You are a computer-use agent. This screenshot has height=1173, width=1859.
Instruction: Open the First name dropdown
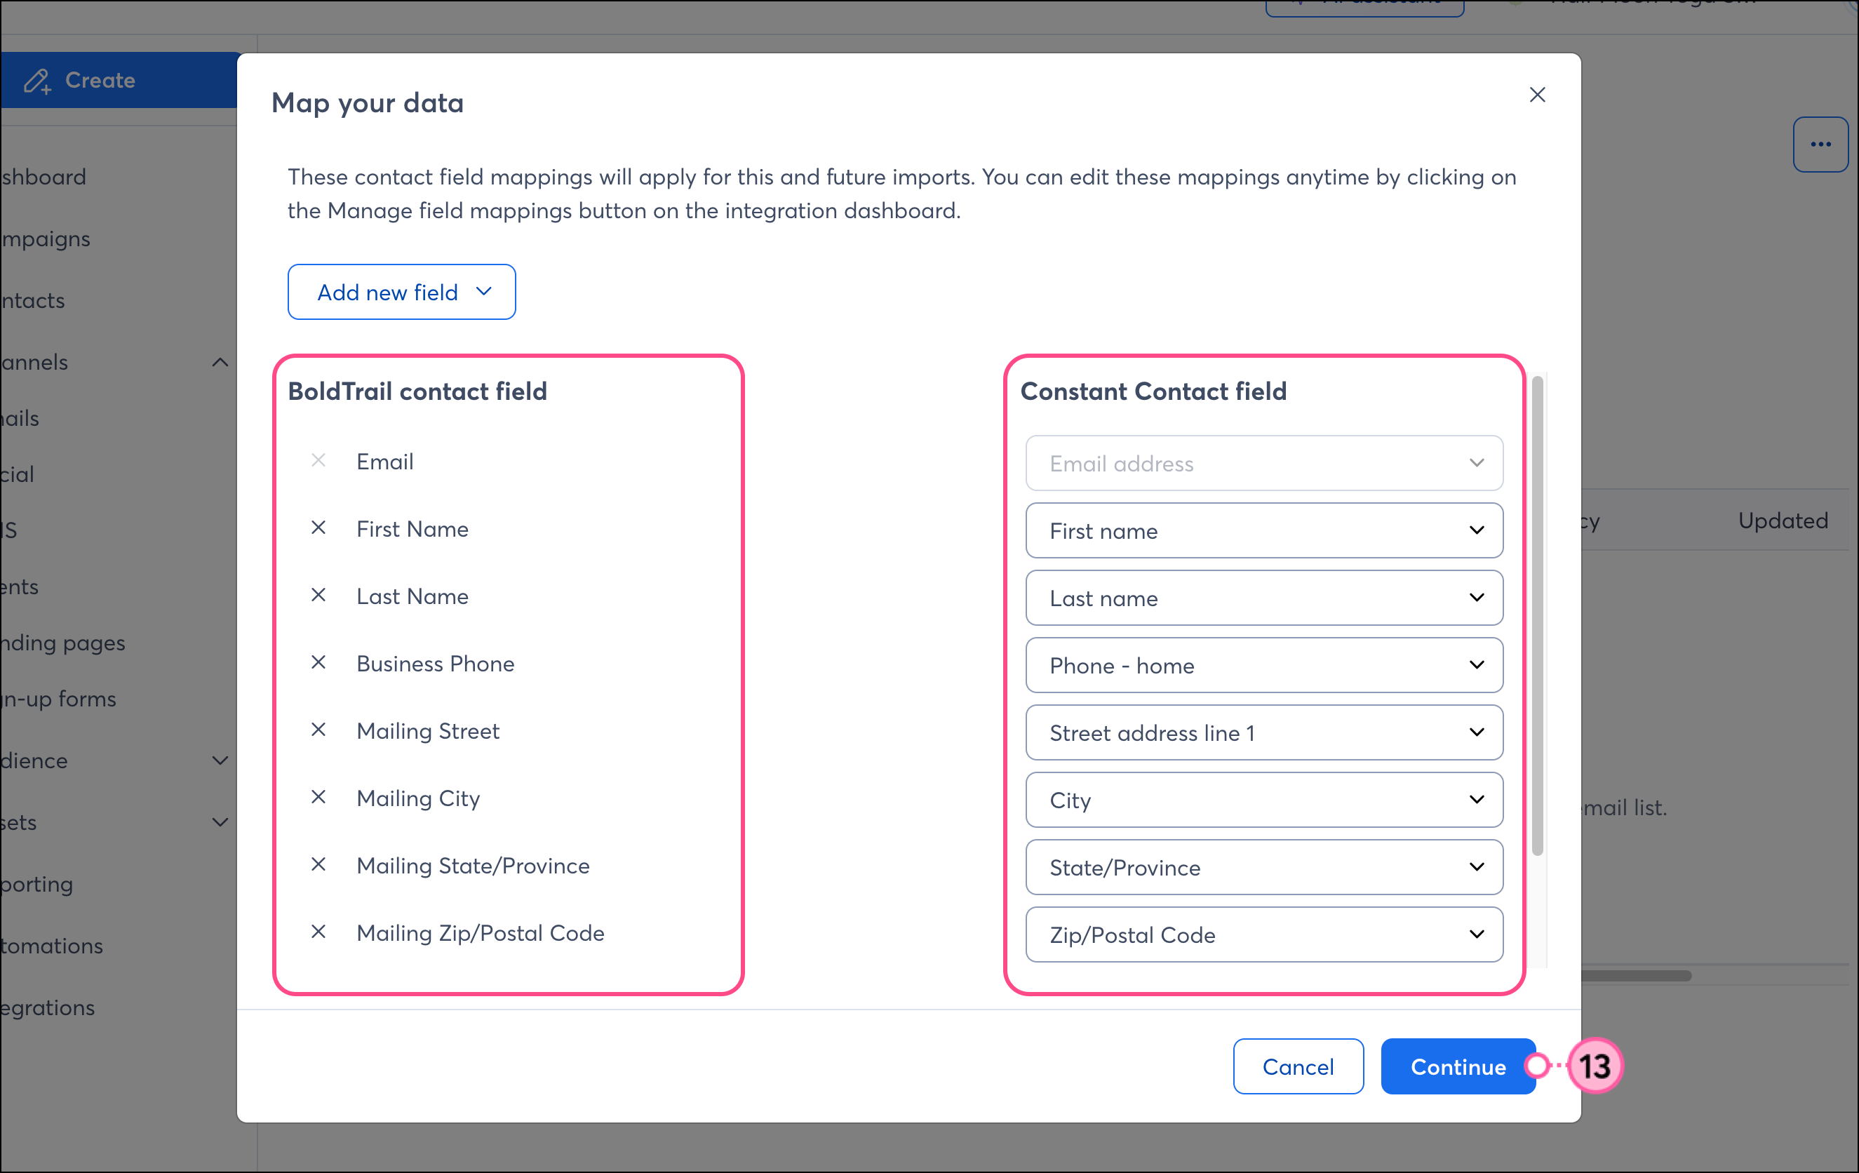(x=1264, y=530)
